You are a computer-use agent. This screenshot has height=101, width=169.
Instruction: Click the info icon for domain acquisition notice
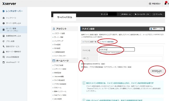click(84, 83)
